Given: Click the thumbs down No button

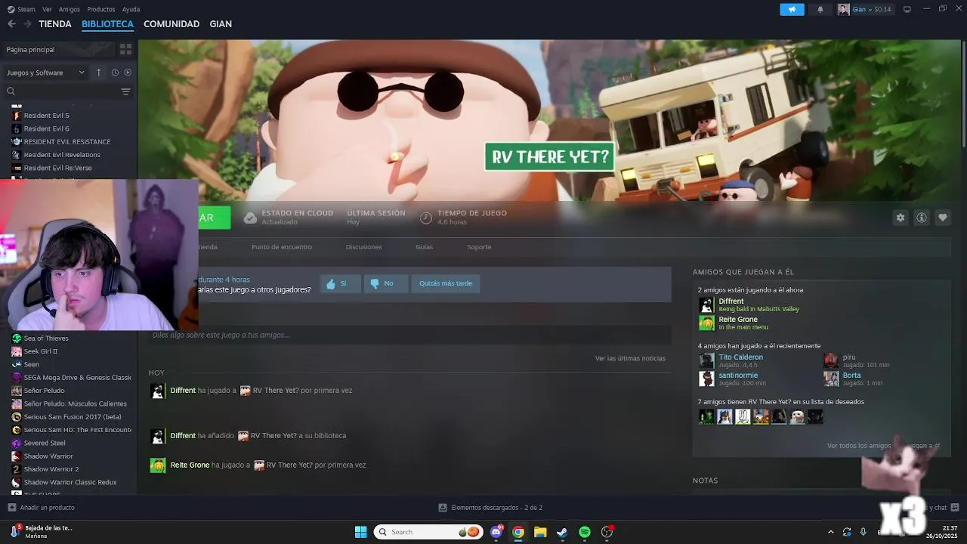Looking at the screenshot, I should click(x=386, y=283).
